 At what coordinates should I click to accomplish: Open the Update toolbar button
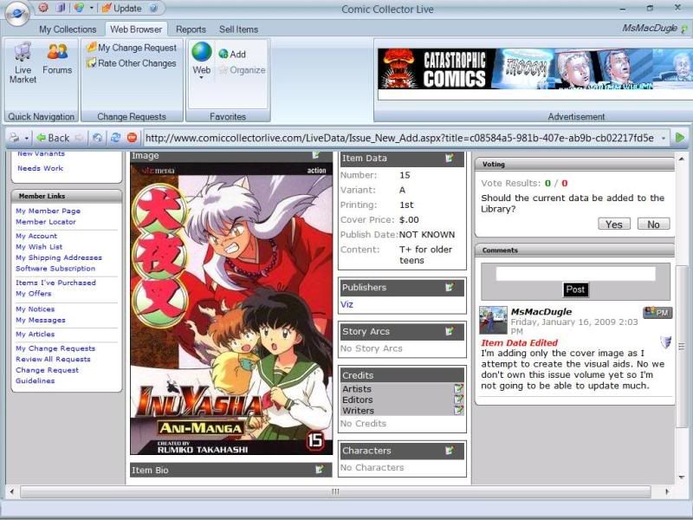121,8
